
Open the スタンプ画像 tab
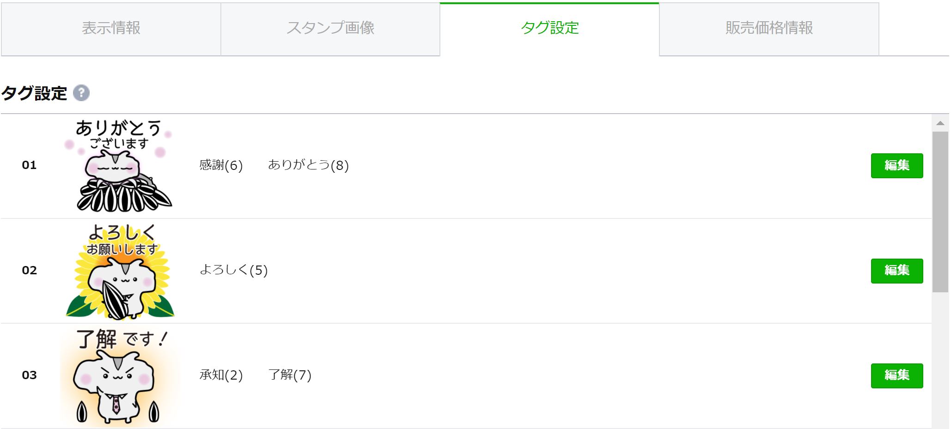tap(330, 29)
